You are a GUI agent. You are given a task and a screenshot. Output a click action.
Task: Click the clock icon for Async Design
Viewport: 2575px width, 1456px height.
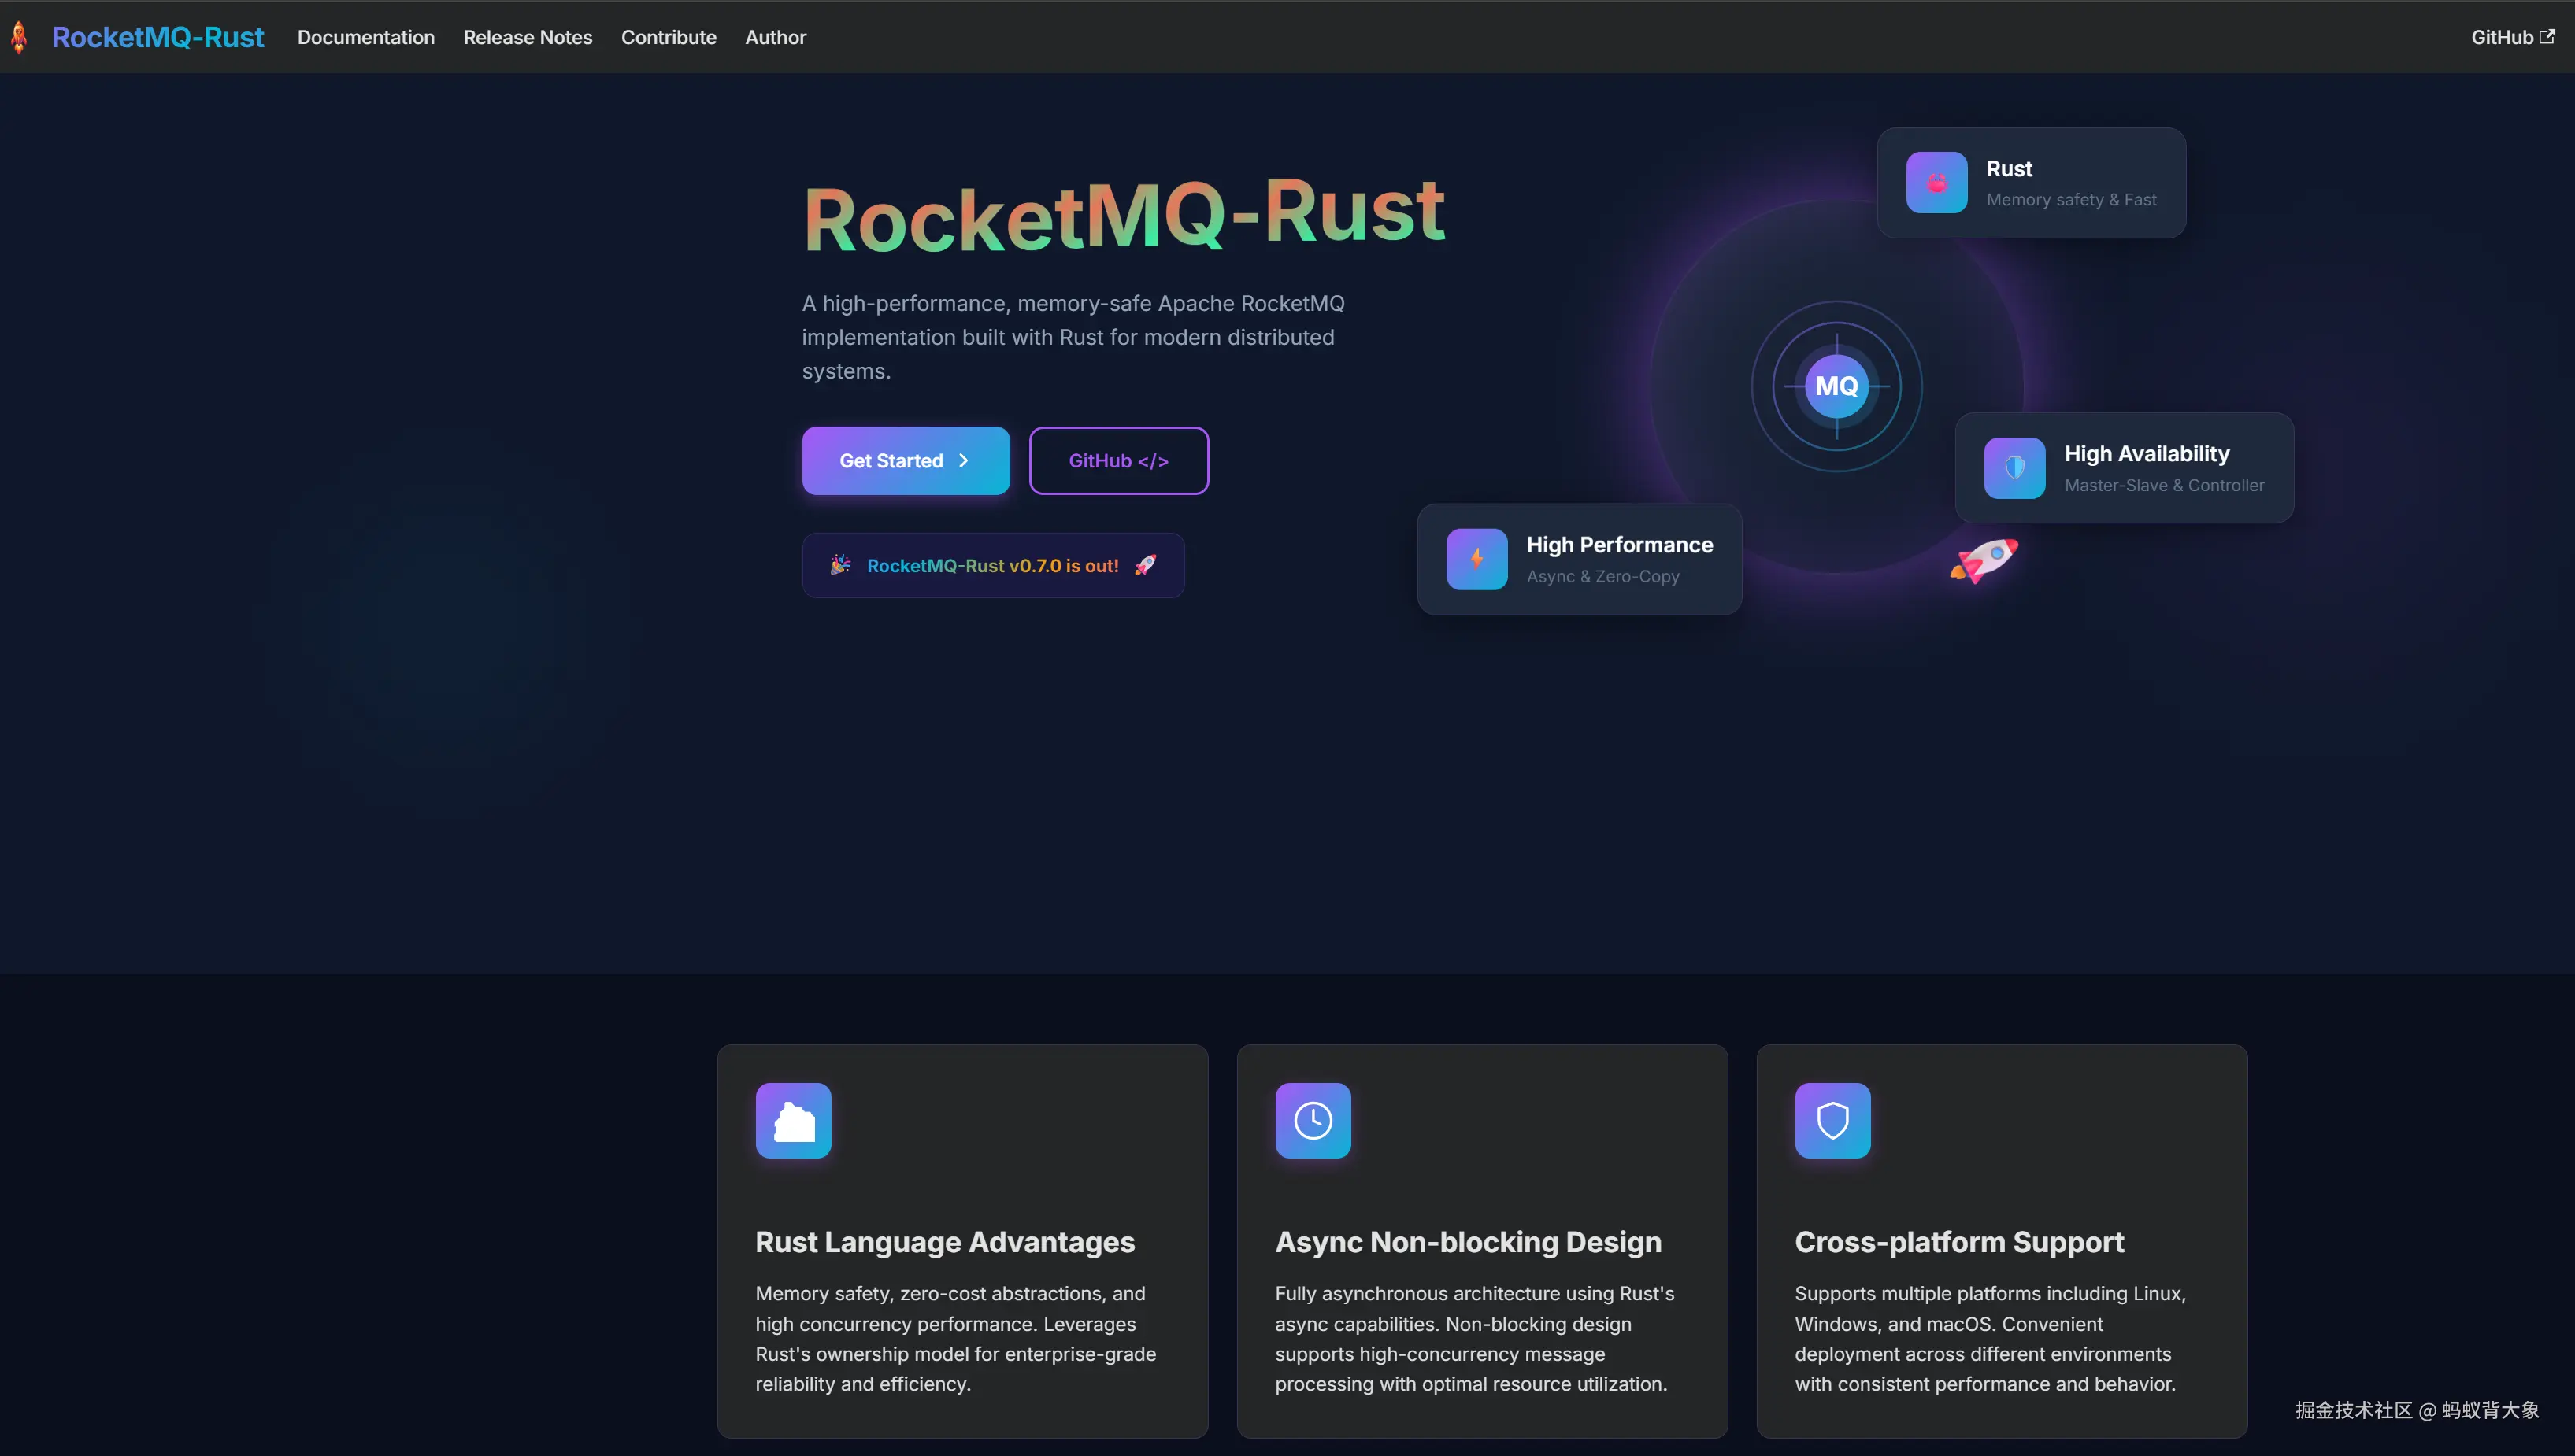pos(1313,1121)
